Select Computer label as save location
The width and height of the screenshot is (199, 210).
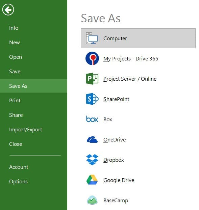click(x=115, y=38)
